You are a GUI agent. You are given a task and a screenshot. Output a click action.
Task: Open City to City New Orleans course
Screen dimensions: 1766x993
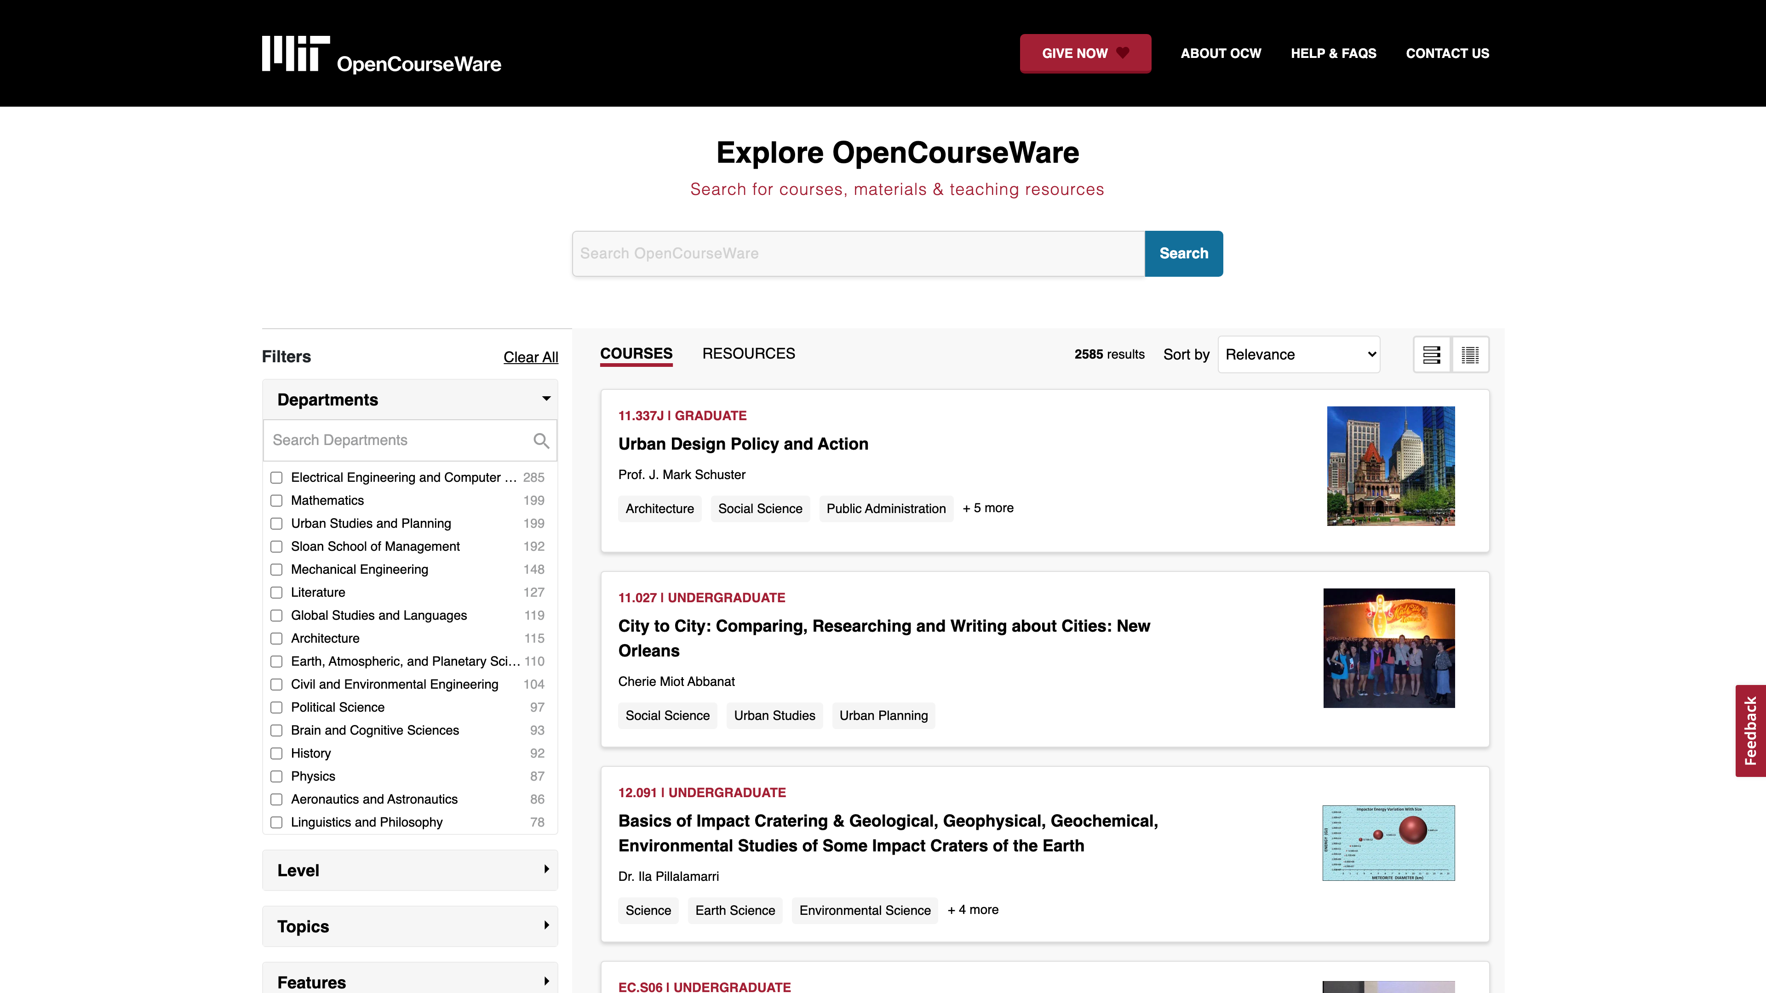[884, 639]
